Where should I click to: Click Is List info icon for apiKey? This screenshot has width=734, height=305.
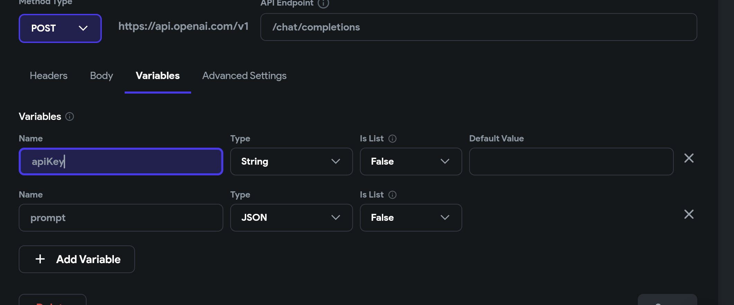click(x=392, y=139)
